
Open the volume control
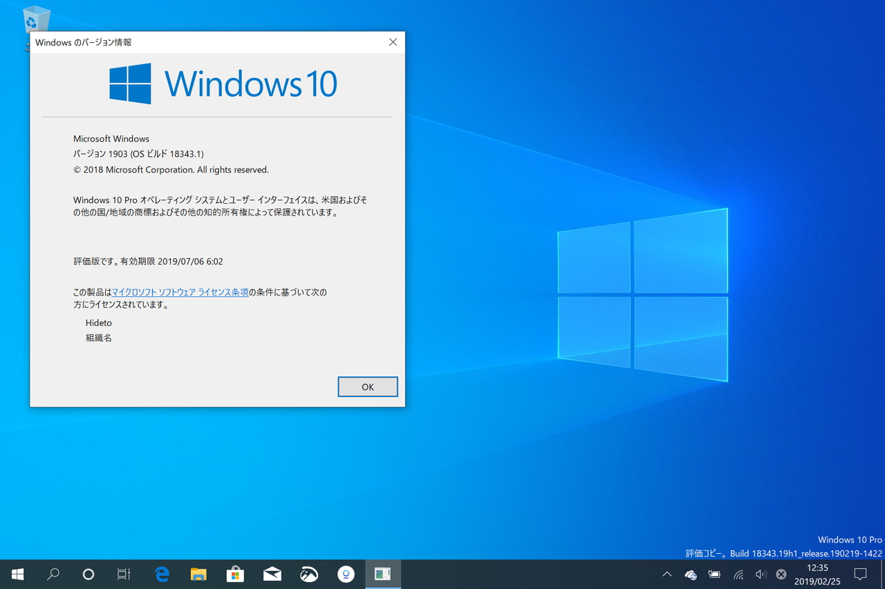coord(761,574)
